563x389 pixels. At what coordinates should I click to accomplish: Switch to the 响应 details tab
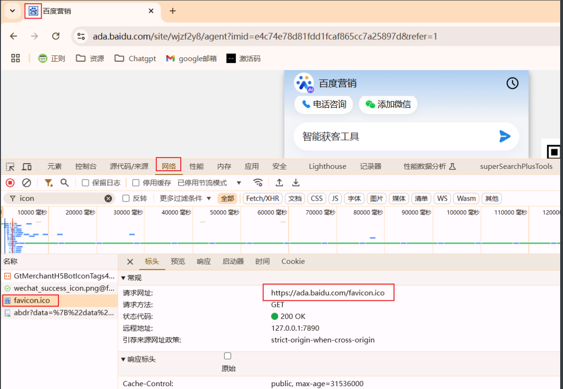(204, 262)
